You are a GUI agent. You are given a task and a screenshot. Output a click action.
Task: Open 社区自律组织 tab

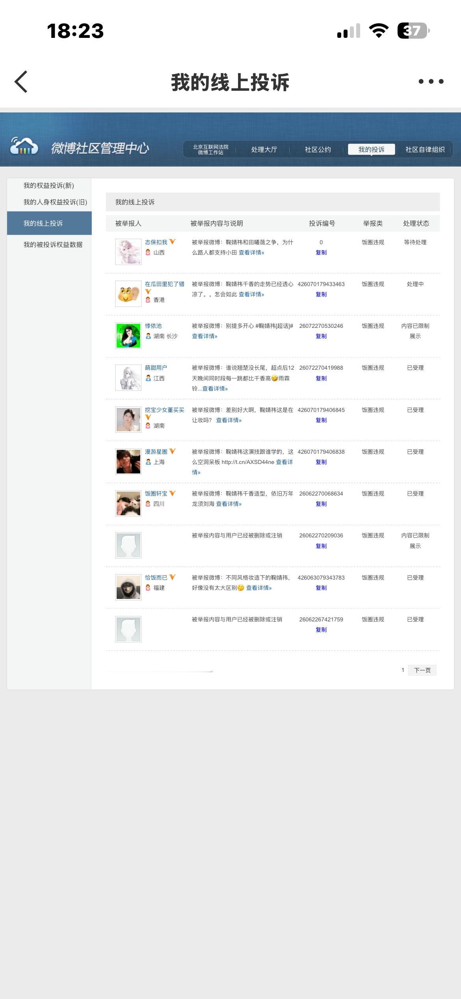[425, 150]
